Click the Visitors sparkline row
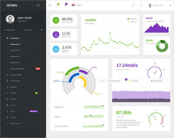This screenshot has width=174, height=138. click(79, 117)
